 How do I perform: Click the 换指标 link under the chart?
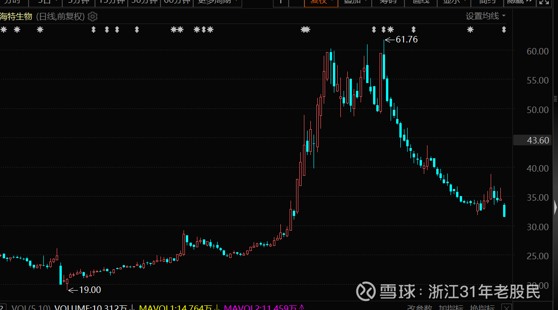pyautogui.click(x=482, y=307)
